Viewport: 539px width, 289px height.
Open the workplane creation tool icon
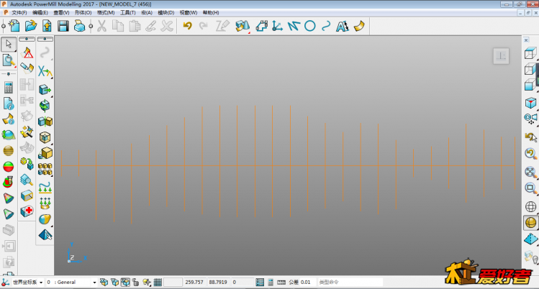click(x=277, y=26)
